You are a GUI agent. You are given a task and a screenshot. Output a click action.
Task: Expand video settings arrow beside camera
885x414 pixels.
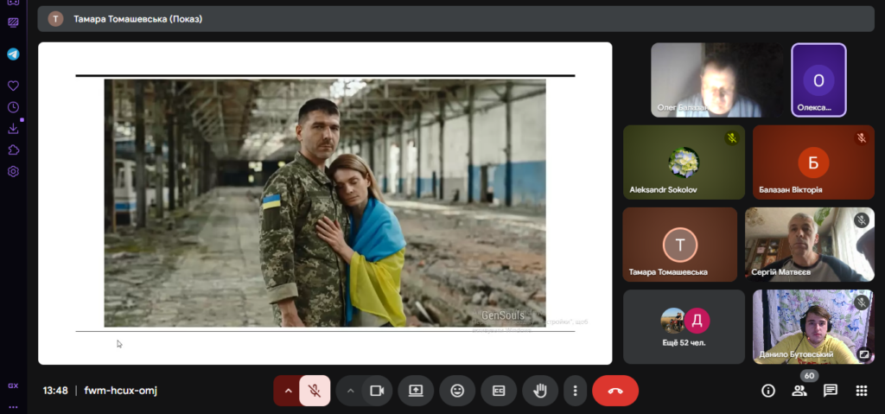[x=350, y=391]
